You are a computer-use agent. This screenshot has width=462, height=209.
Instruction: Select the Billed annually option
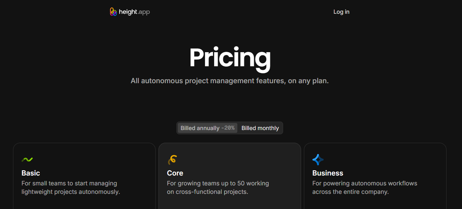click(x=207, y=128)
